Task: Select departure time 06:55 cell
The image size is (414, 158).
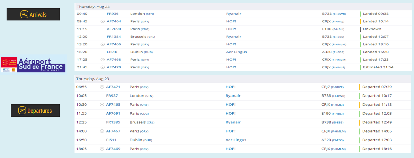Action: pos(81,87)
